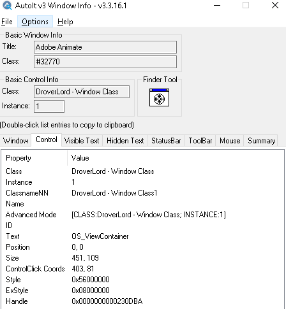The width and height of the screenshot is (286, 309).
Task: Close the AutoIt Window Info window
Action: pos(275,5)
